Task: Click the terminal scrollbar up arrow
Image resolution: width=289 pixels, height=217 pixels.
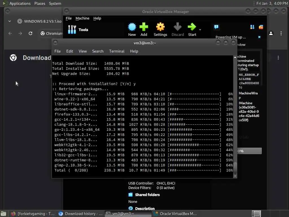Action: pos(235,57)
